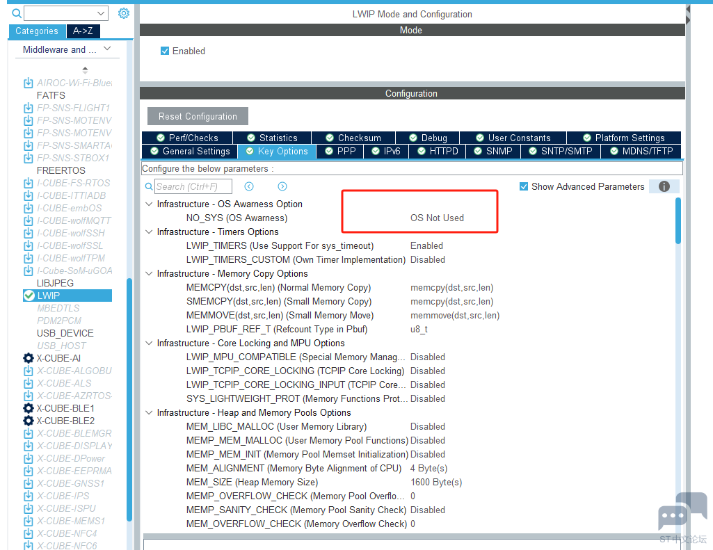
Task: Click the middleware list vertical scrollbar
Action: click(129, 399)
